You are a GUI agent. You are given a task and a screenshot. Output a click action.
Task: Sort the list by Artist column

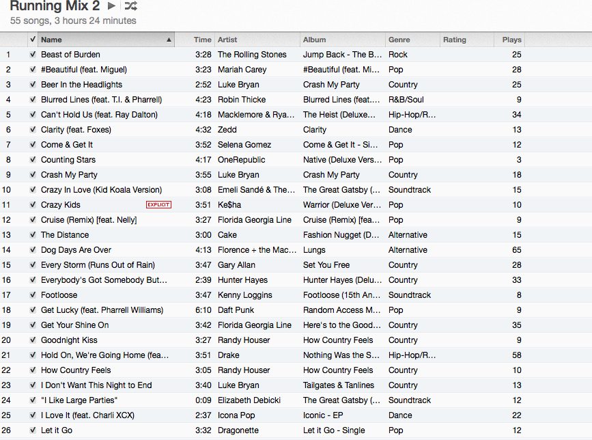pyautogui.click(x=227, y=40)
